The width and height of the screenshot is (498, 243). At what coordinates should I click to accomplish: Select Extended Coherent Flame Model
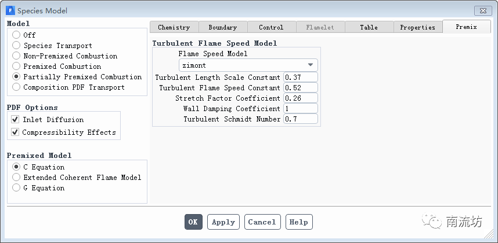[16, 177]
